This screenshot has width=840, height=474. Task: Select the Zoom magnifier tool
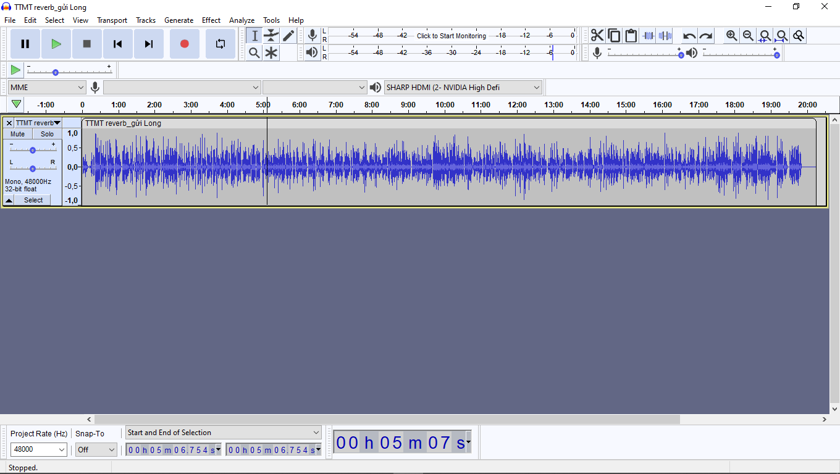tap(254, 53)
